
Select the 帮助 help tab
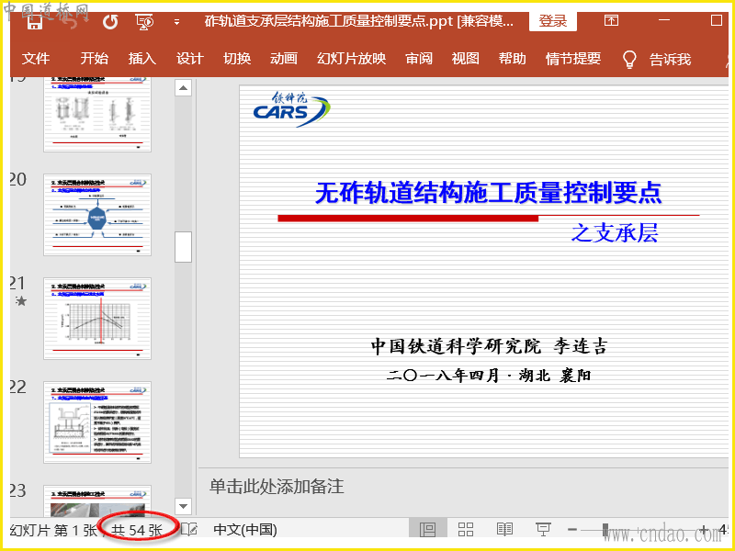[x=513, y=59]
